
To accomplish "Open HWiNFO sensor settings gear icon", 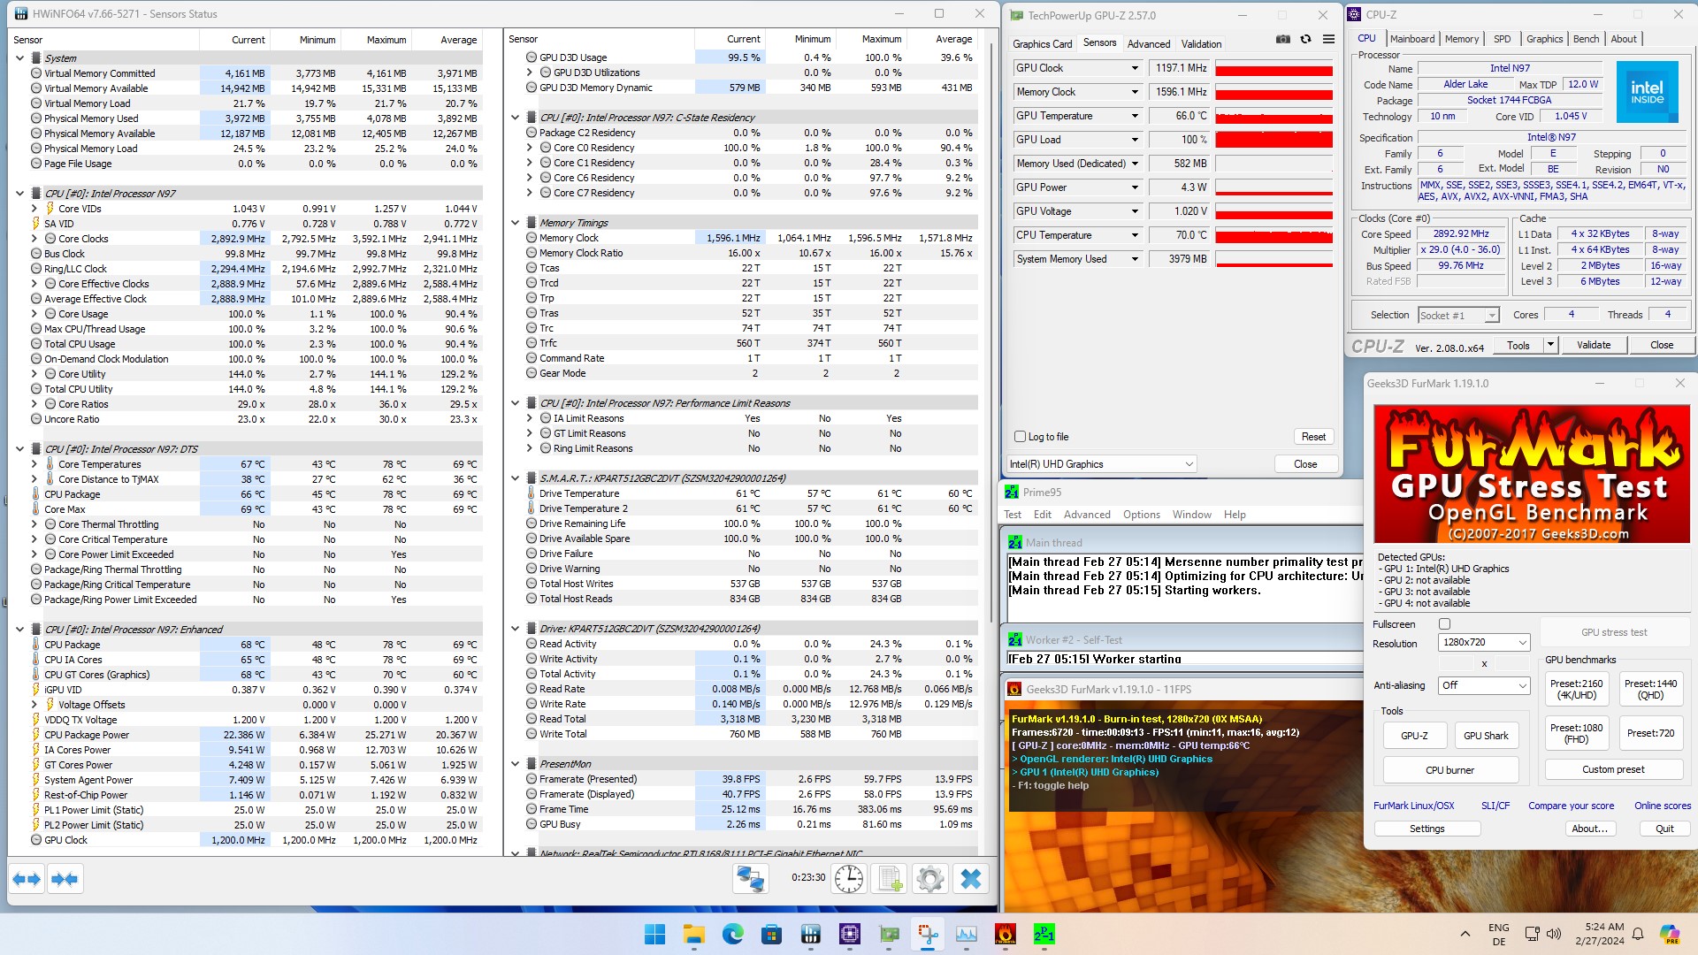I will (x=929, y=879).
